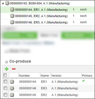This screenshot has width=95, height=99.
Task: Click the gear icon of tree row 0000000144 ER1
Action: [x=12, y=10]
